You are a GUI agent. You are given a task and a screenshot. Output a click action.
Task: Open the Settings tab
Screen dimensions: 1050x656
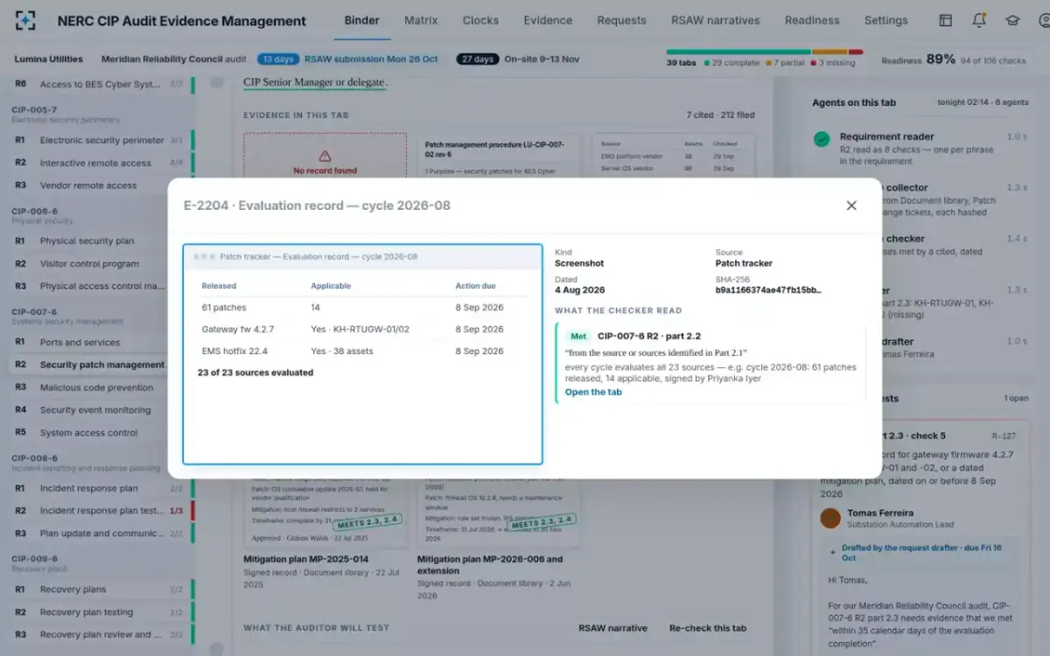[885, 20]
